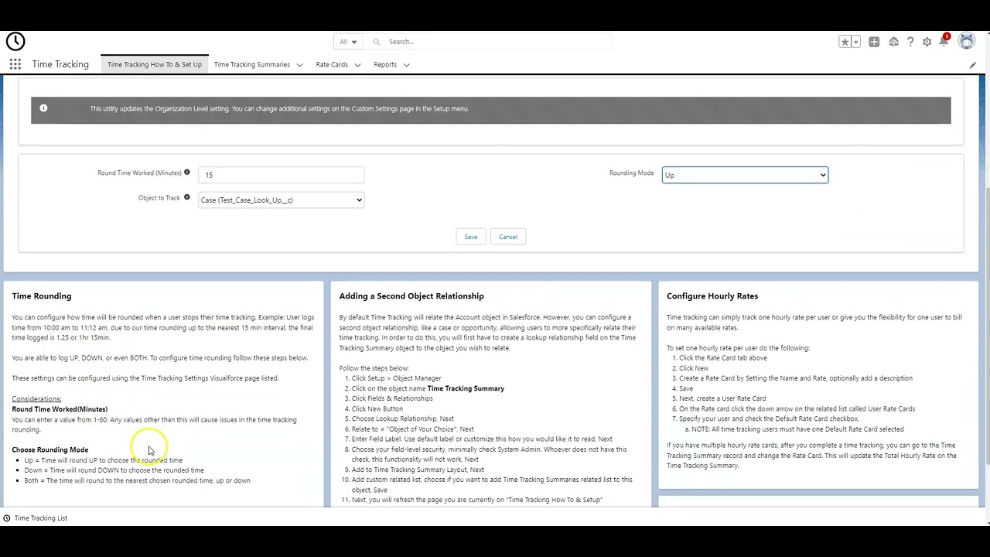Click the Time Rounding heading

coord(42,296)
